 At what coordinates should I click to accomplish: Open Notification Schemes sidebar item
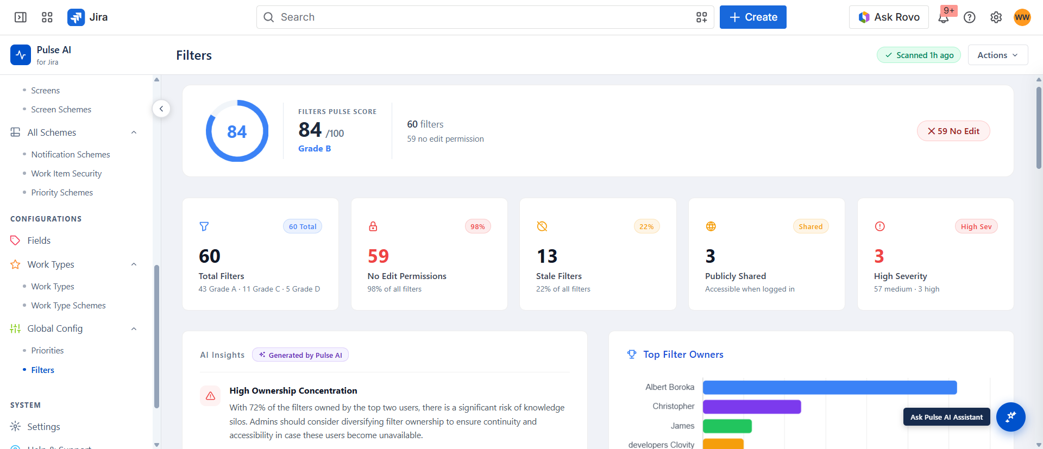[x=71, y=155]
